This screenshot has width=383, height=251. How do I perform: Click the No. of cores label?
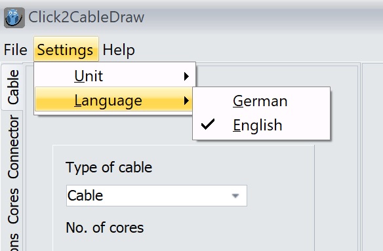coord(105,227)
